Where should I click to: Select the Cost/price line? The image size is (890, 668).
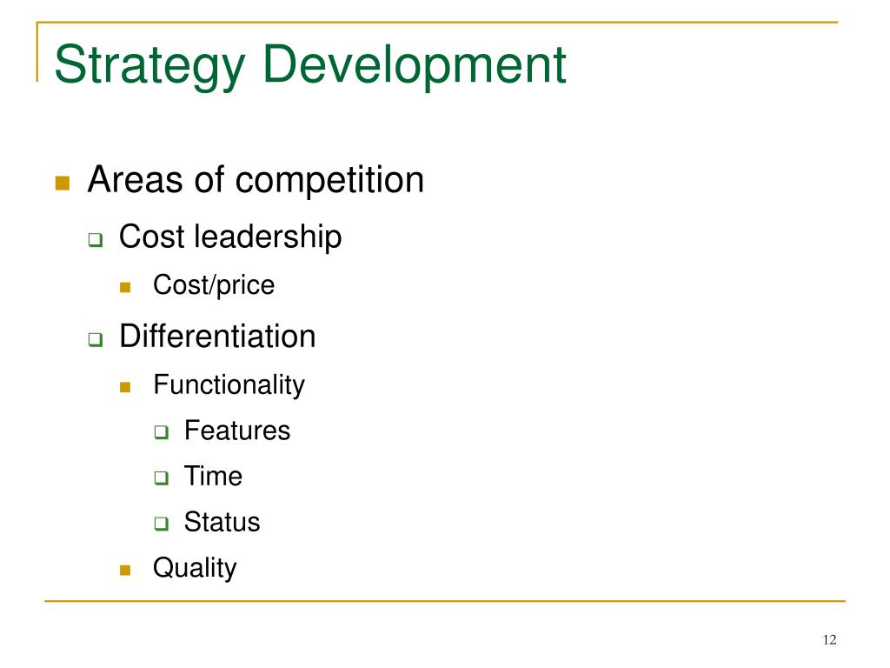click(x=214, y=285)
